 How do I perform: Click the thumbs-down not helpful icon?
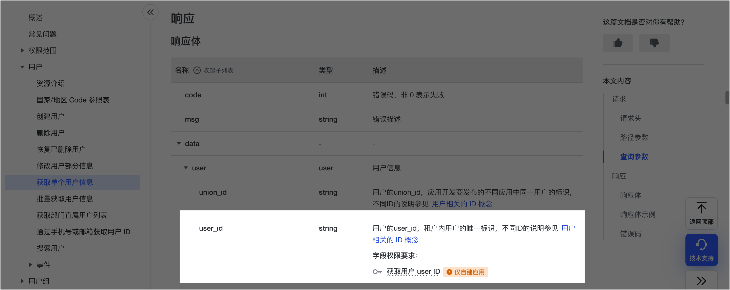tap(654, 43)
